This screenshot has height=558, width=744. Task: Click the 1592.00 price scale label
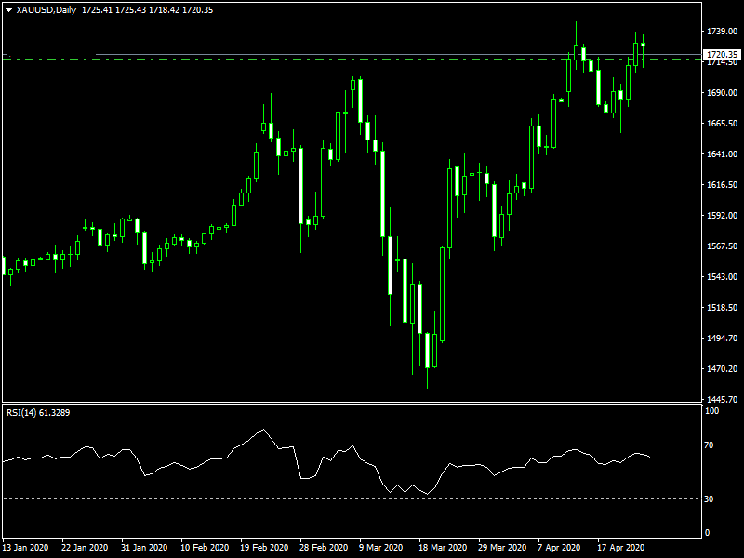pos(723,216)
